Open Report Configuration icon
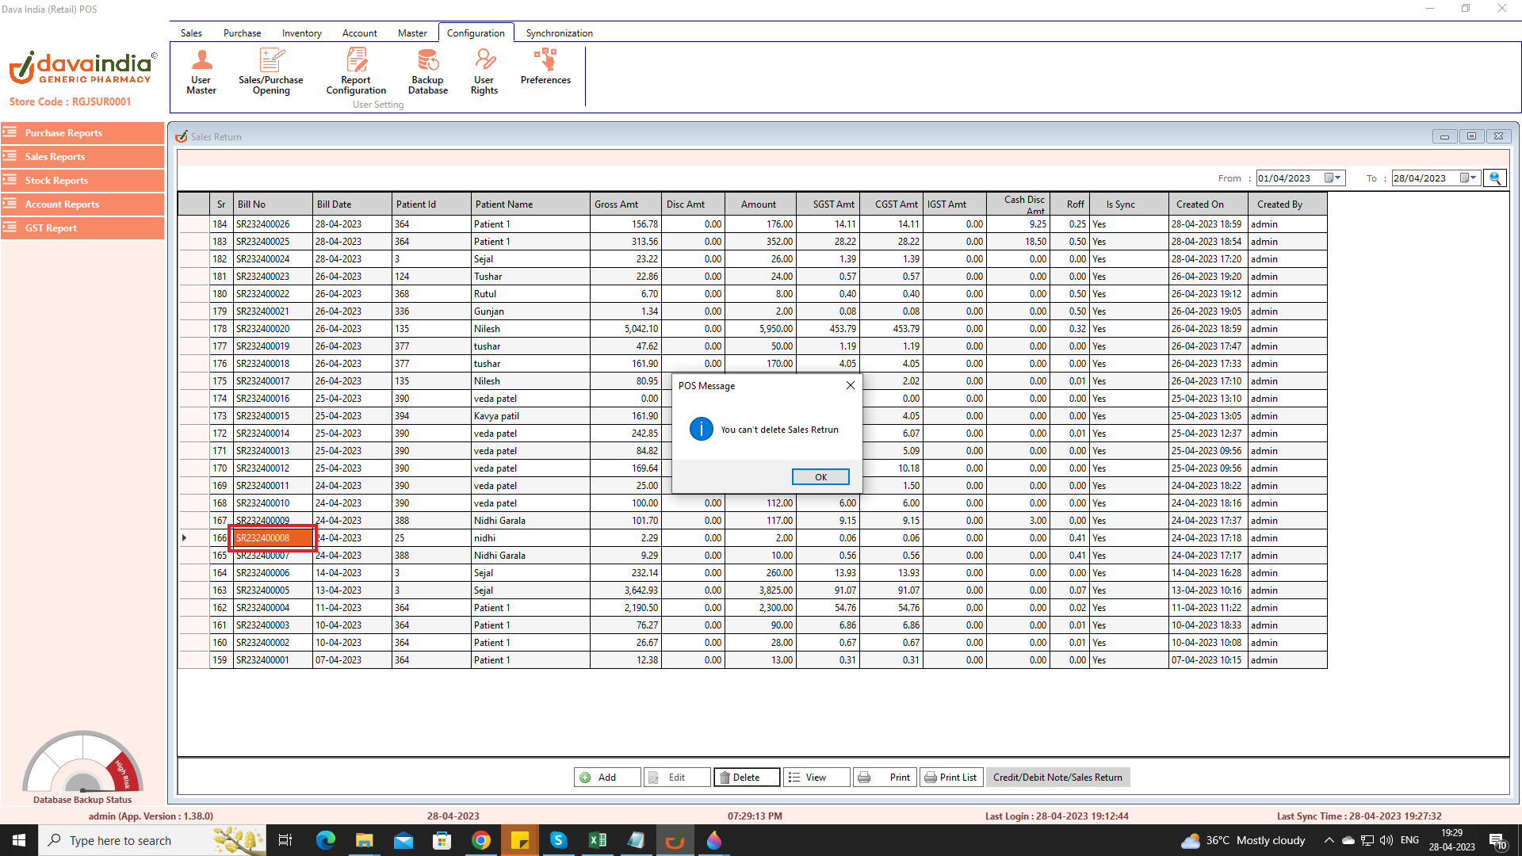1522x856 pixels. tap(356, 71)
